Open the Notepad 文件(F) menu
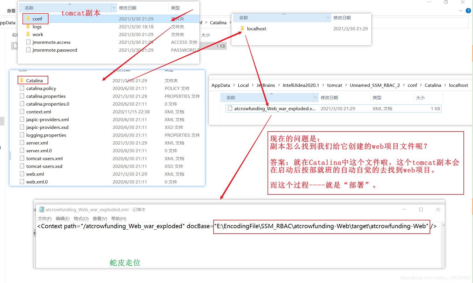Image resolution: width=473 pixels, height=283 pixels. click(45, 218)
